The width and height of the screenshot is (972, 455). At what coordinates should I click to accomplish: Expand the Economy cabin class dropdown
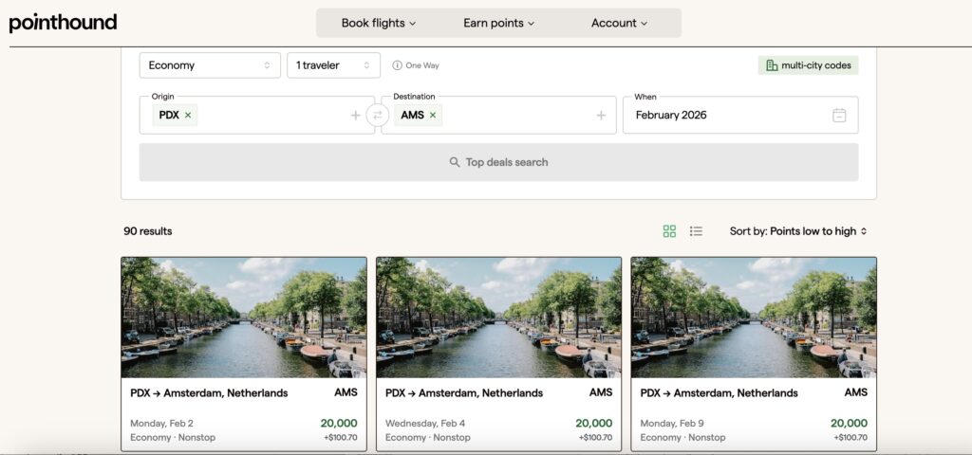pyautogui.click(x=210, y=65)
